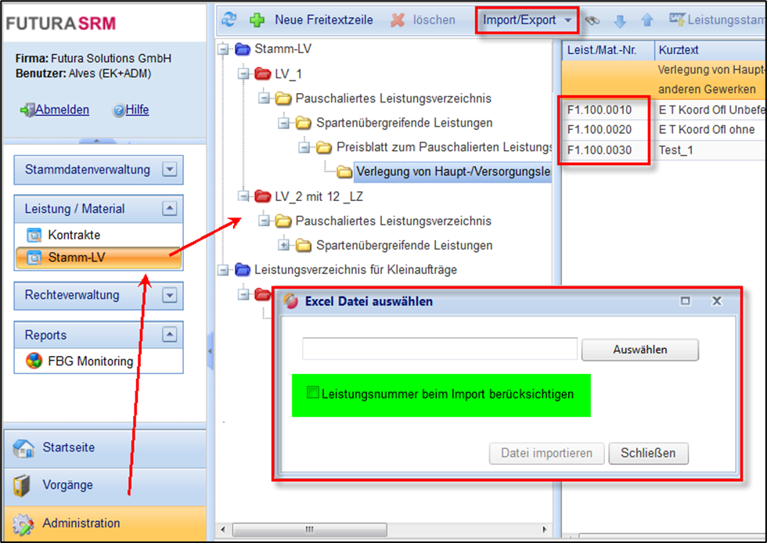
Task: Select row F1.100.0020 in the table
Action: [599, 129]
